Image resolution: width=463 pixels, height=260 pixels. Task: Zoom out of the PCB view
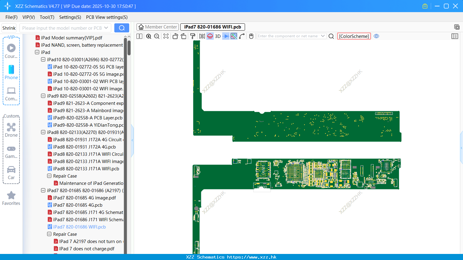point(157,36)
